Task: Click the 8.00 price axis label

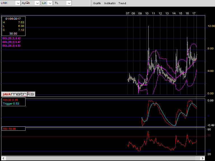Action: [211, 49]
